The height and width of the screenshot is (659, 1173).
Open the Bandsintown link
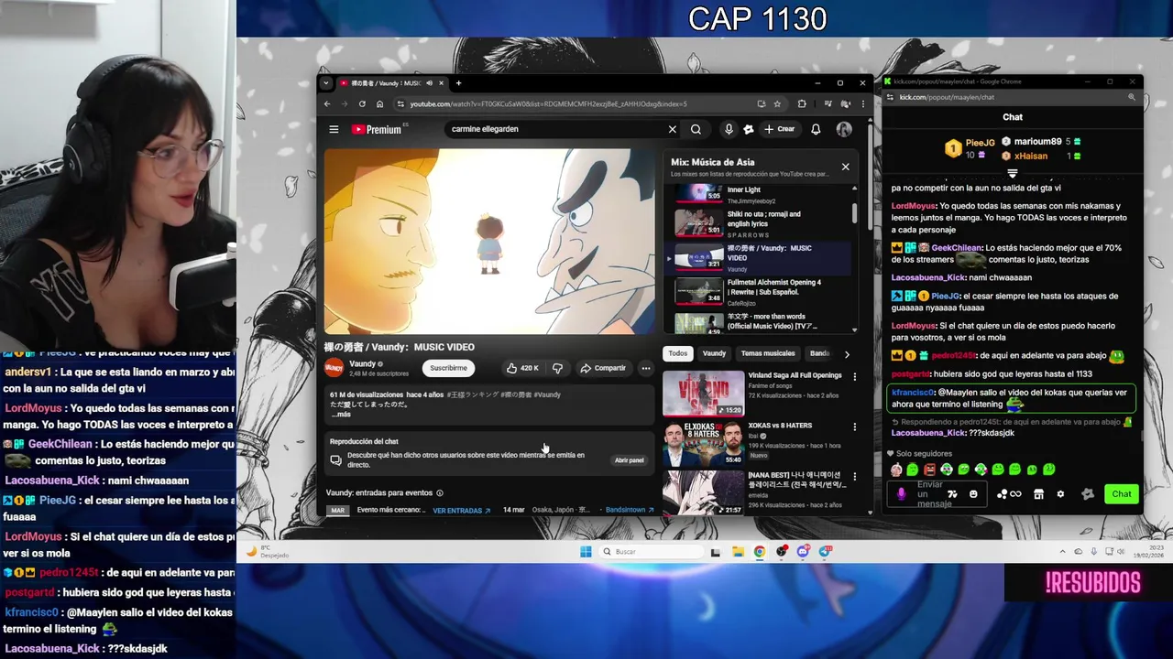tap(630, 510)
